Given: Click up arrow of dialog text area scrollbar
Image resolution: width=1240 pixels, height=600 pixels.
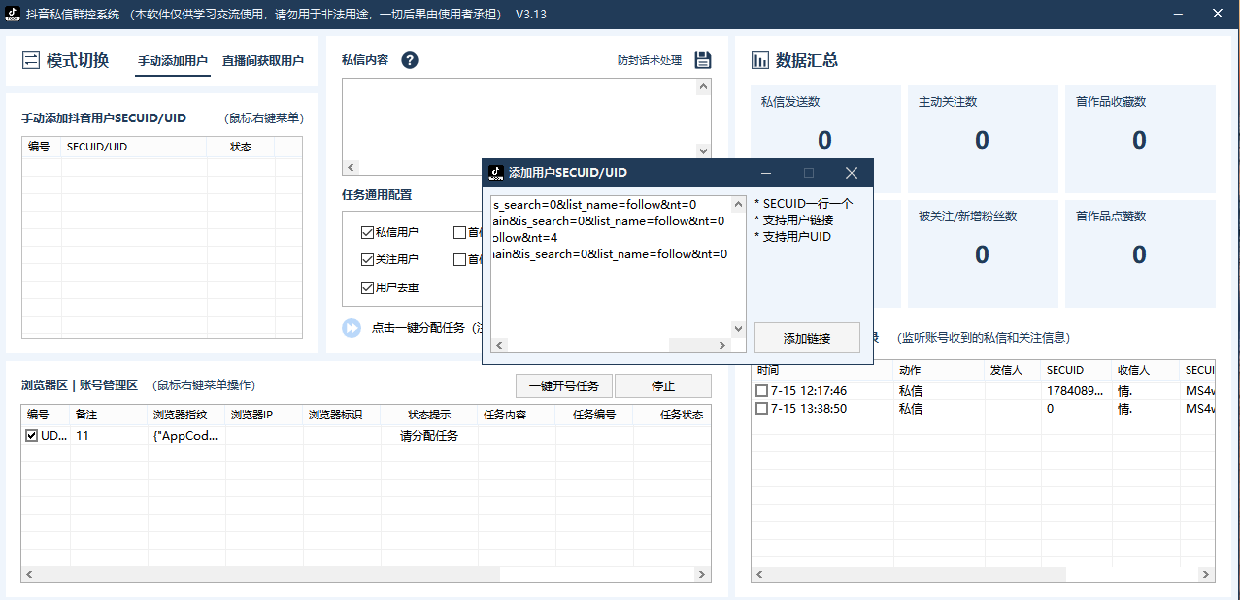Looking at the screenshot, I should coord(738,204).
